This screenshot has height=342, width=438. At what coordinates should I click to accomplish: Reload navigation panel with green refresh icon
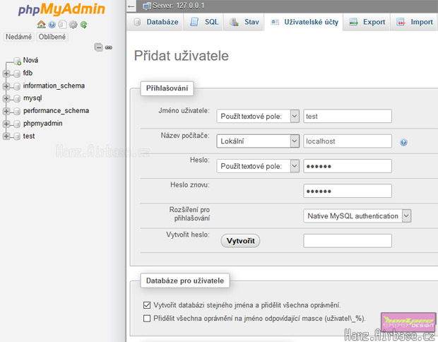[x=83, y=25]
